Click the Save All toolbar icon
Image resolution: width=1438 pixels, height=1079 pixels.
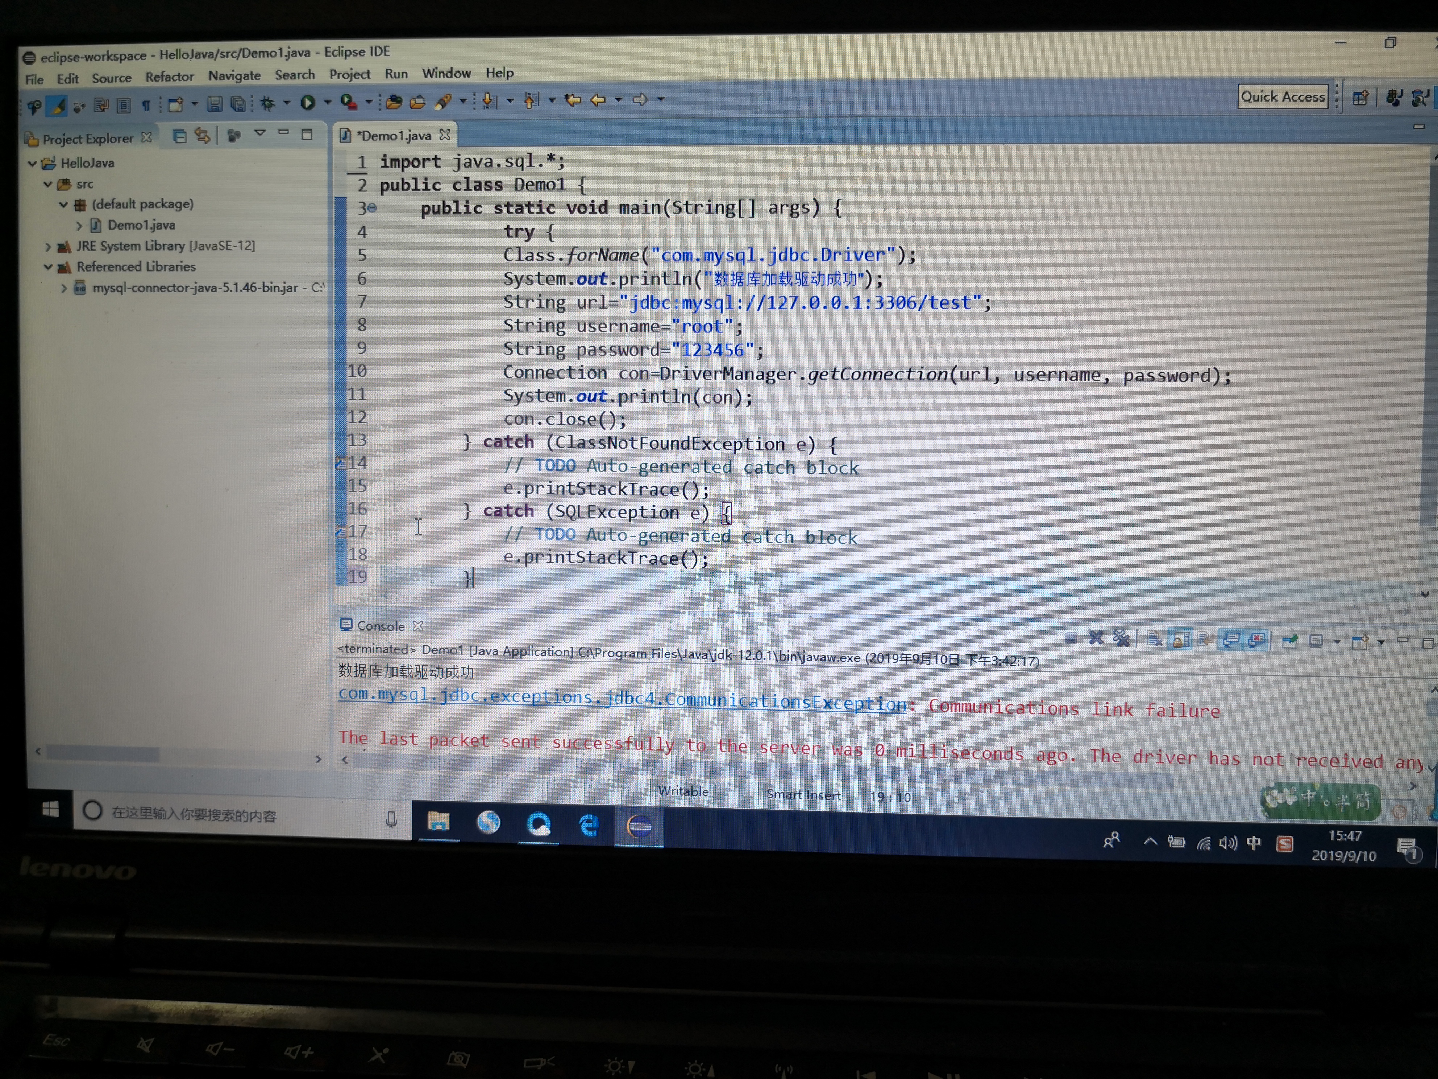pos(238,103)
